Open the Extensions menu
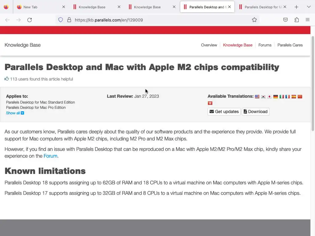The image size is (315, 236). click(x=297, y=20)
